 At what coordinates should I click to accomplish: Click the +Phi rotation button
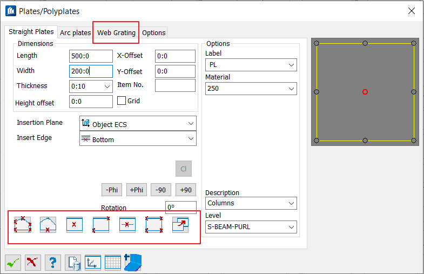(137, 190)
